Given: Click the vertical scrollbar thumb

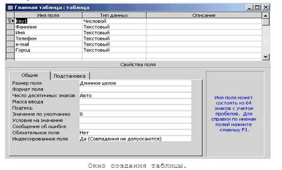Looking at the screenshot, I should (266, 22).
